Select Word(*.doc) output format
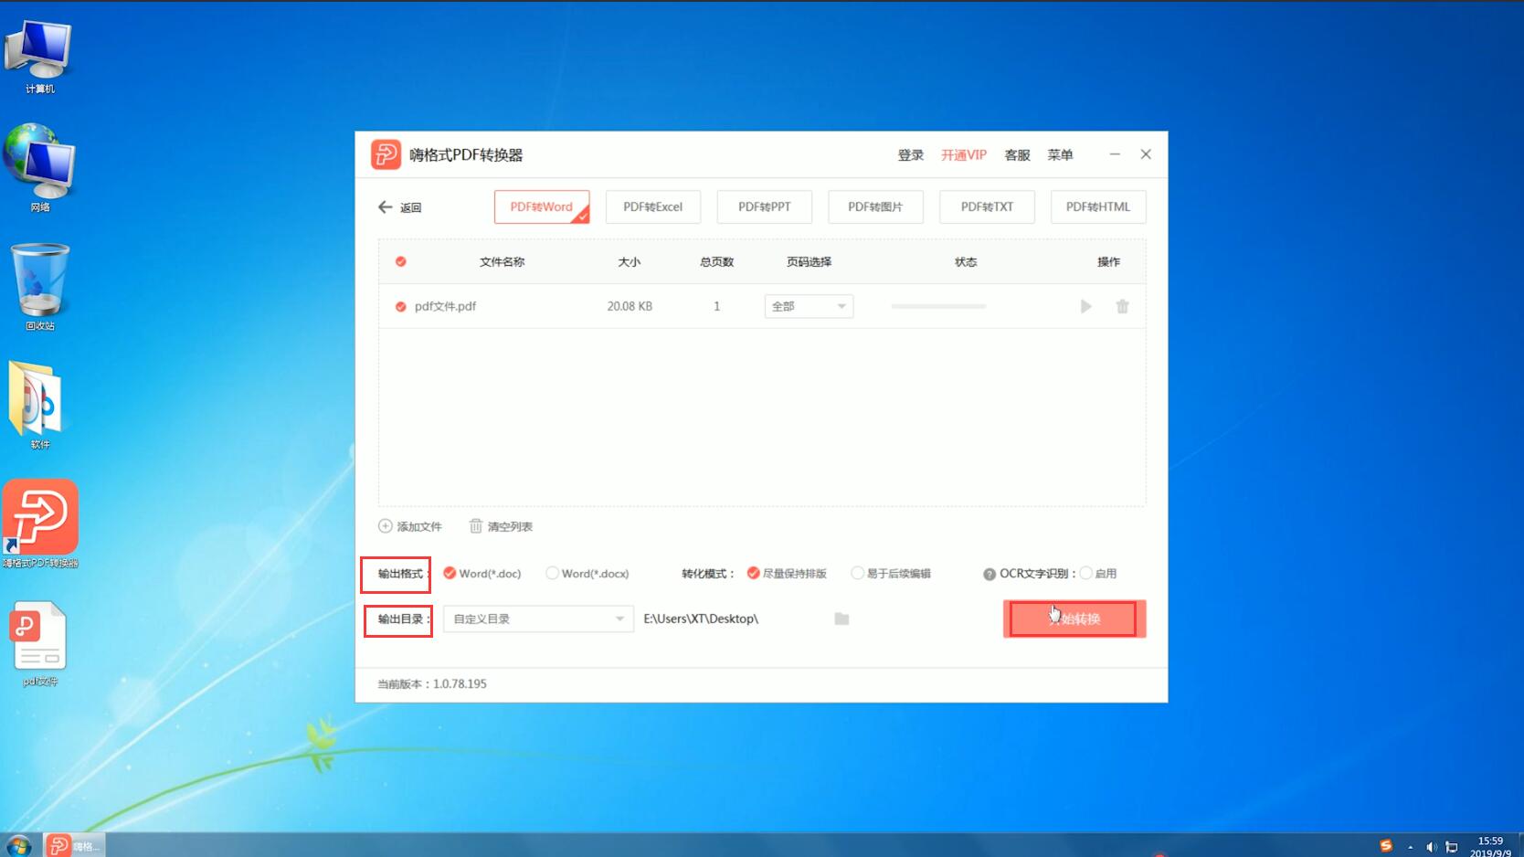Viewport: 1524px width, 857px height. (x=482, y=574)
